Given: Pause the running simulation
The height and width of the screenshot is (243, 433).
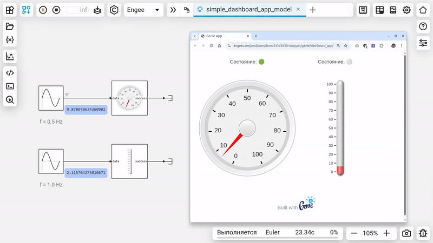Looking at the screenshot, I should (43, 10).
